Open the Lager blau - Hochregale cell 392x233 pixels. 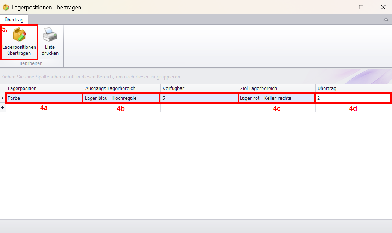pyautogui.click(x=122, y=98)
